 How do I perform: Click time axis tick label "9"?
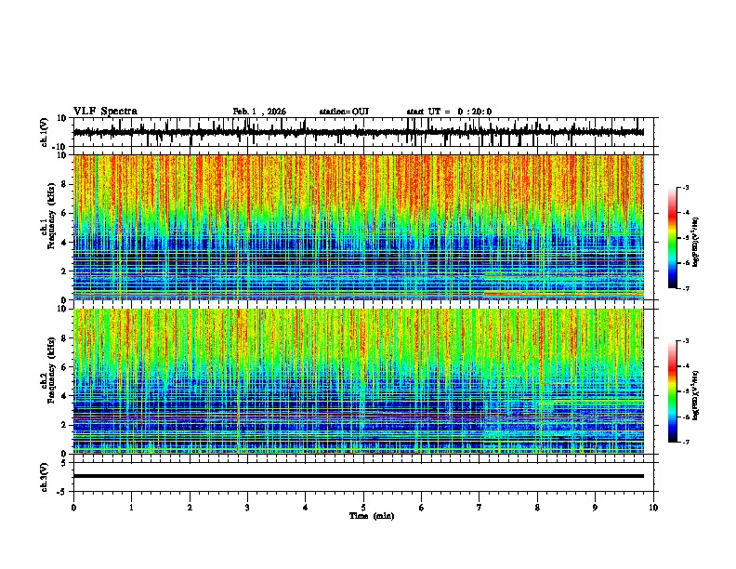point(595,508)
